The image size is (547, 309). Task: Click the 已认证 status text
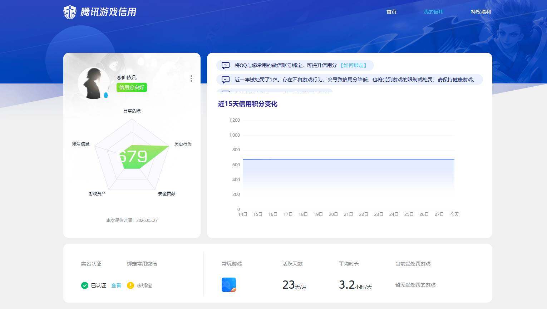[99, 285]
